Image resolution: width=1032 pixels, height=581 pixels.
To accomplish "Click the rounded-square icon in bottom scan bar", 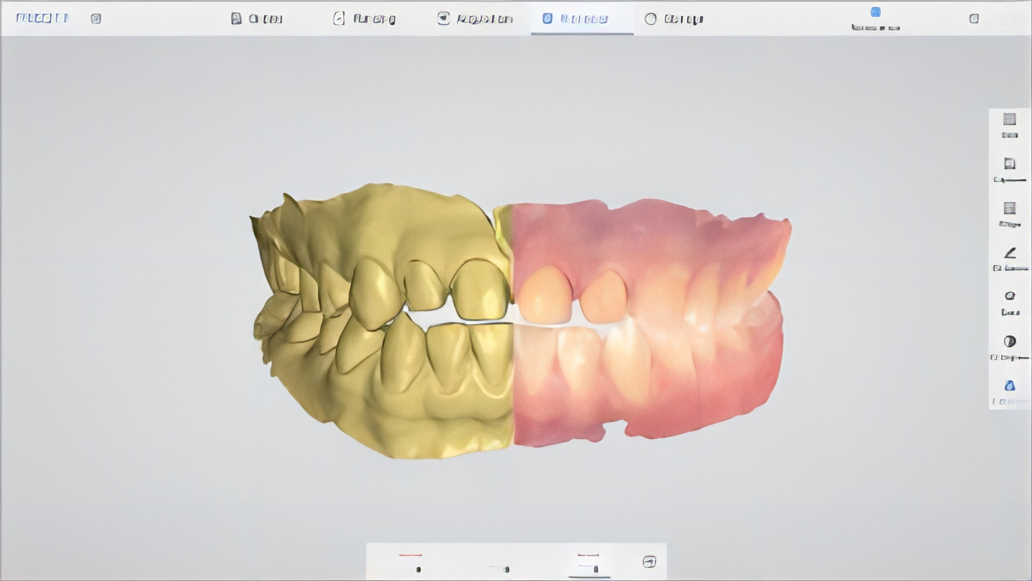I will click(x=649, y=561).
